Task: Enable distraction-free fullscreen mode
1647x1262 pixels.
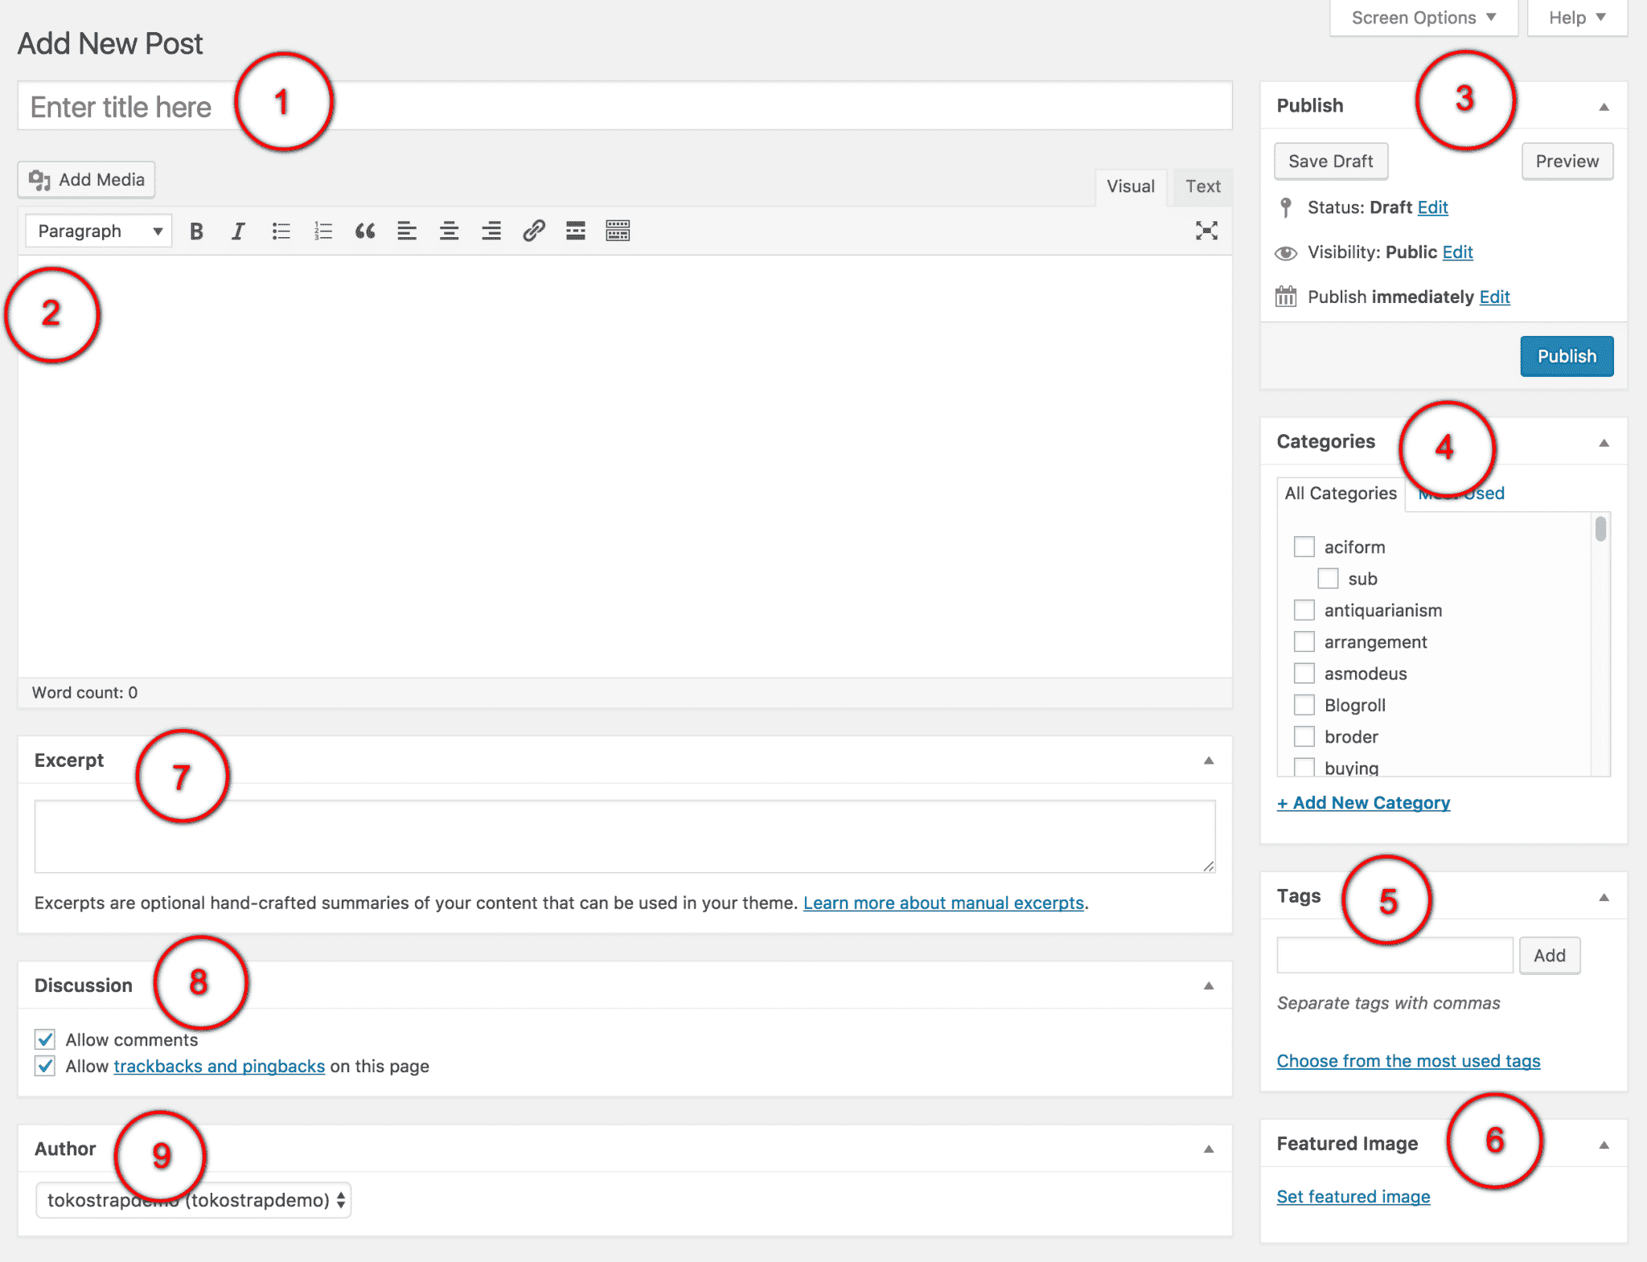Action: coord(1206,232)
